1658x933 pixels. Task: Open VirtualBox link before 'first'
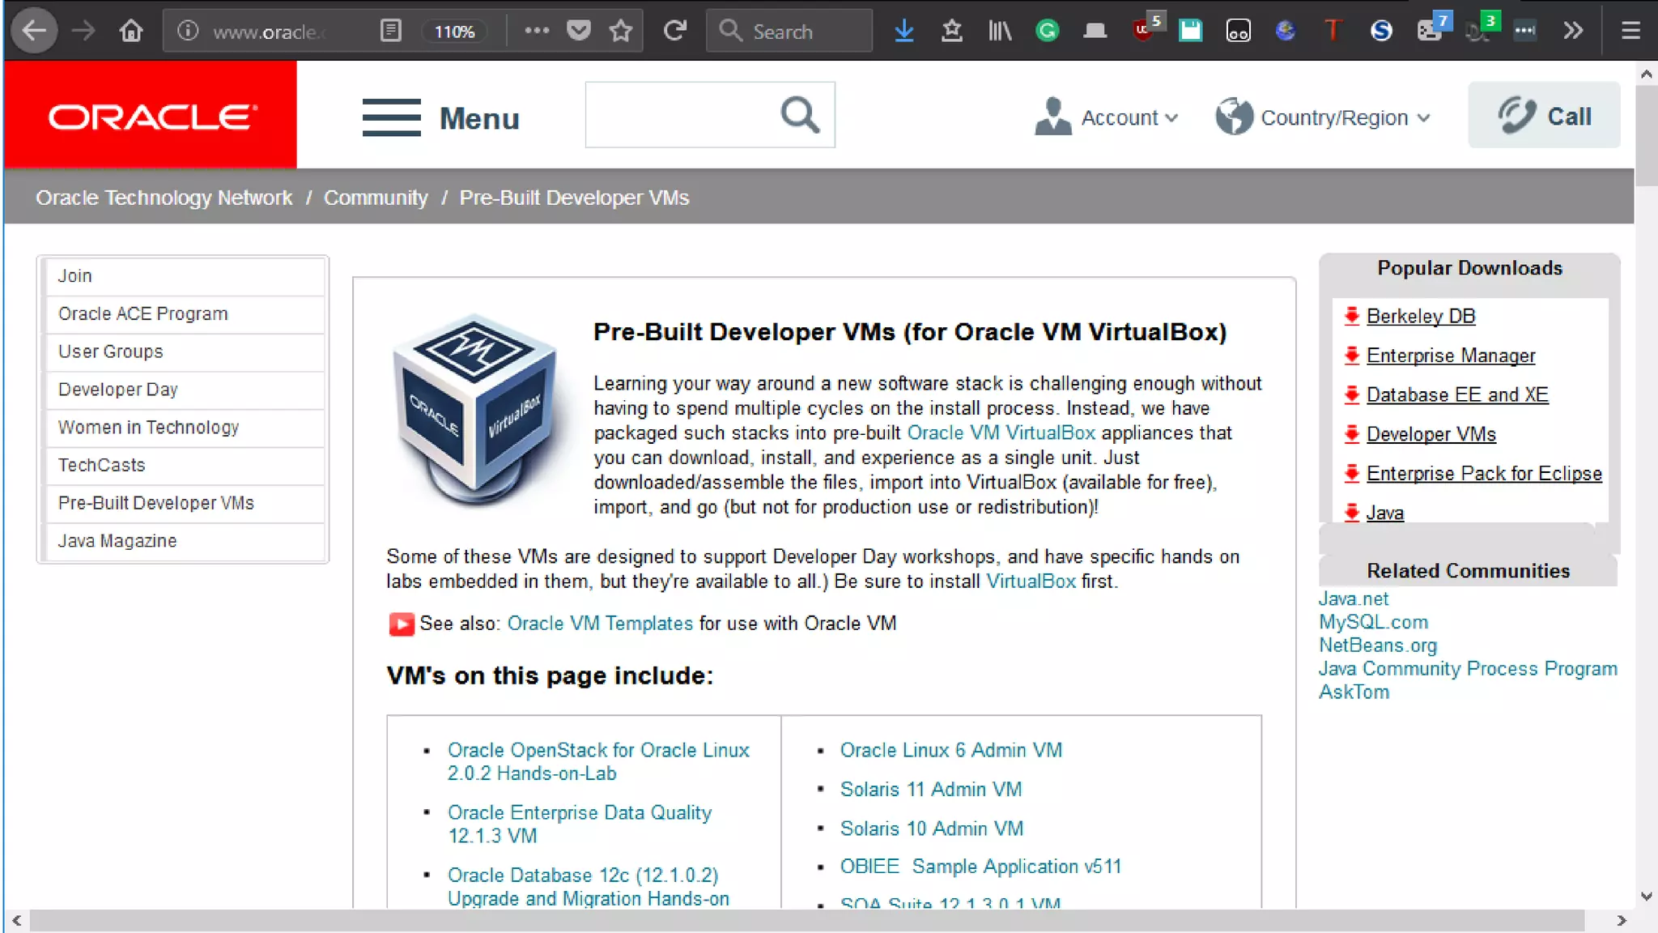[1031, 581]
